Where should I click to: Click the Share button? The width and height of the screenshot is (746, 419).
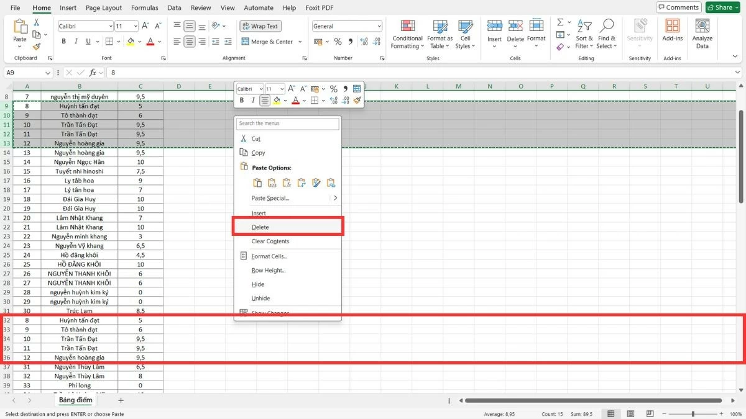coord(722,7)
